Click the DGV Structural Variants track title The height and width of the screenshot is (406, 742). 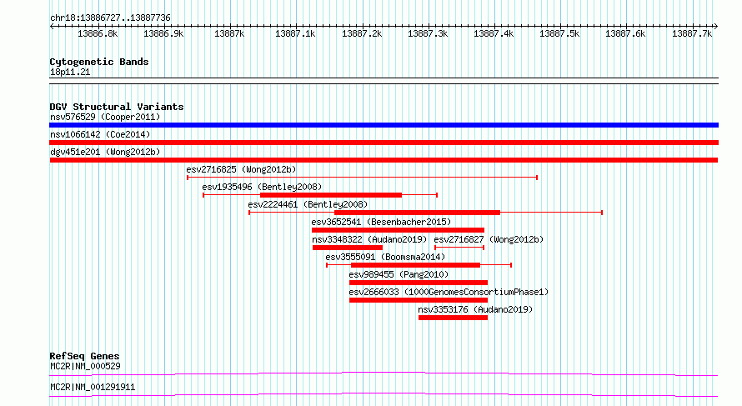coord(117,107)
